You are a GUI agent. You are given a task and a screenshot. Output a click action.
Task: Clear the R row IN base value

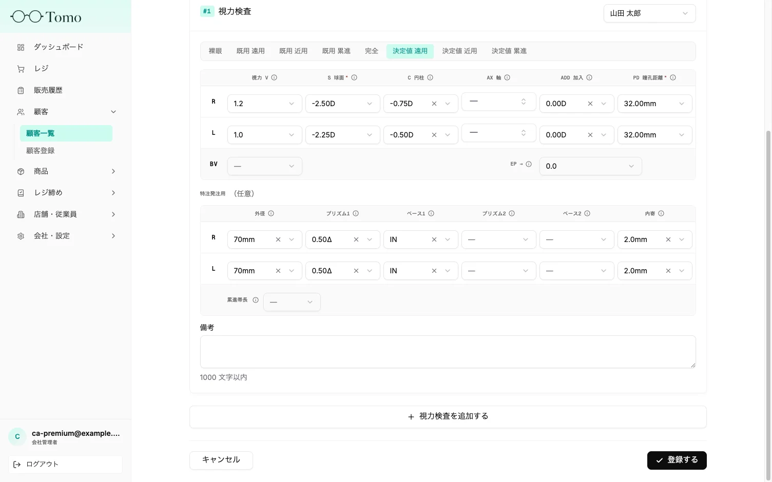point(434,239)
